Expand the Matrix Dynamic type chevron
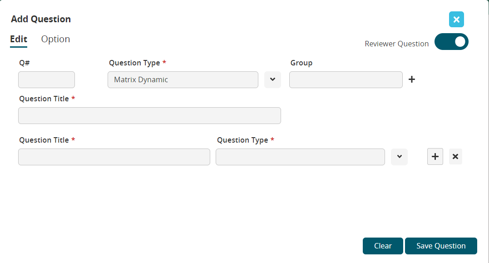This screenshot has height=263, width=489. click(x=272, y=79)
